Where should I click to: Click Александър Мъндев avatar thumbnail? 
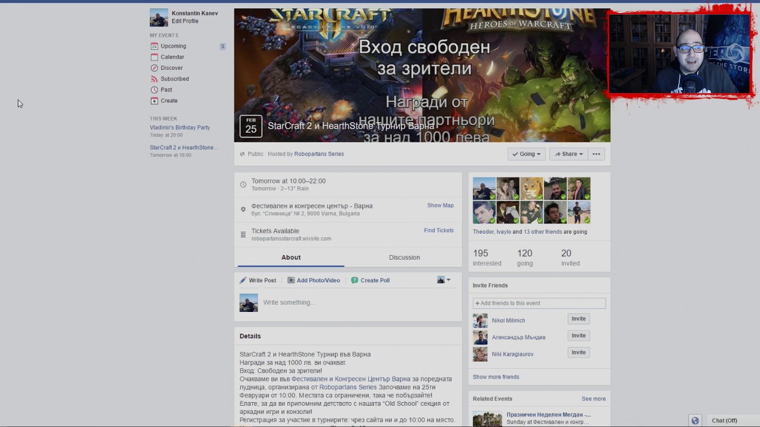[x=480, y=337]
